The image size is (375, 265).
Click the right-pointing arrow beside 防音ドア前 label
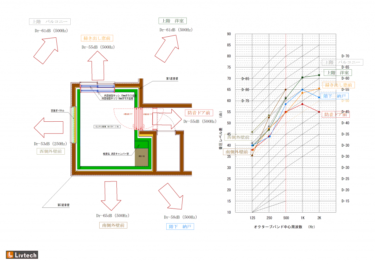(x=167, y=119)
